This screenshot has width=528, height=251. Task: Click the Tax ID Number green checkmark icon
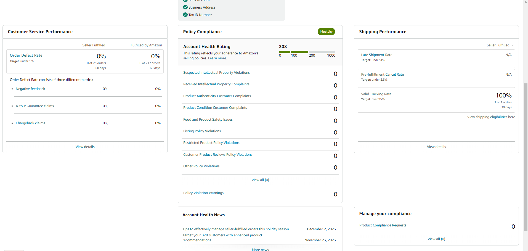pyautogui.click(x=185, y=15)
